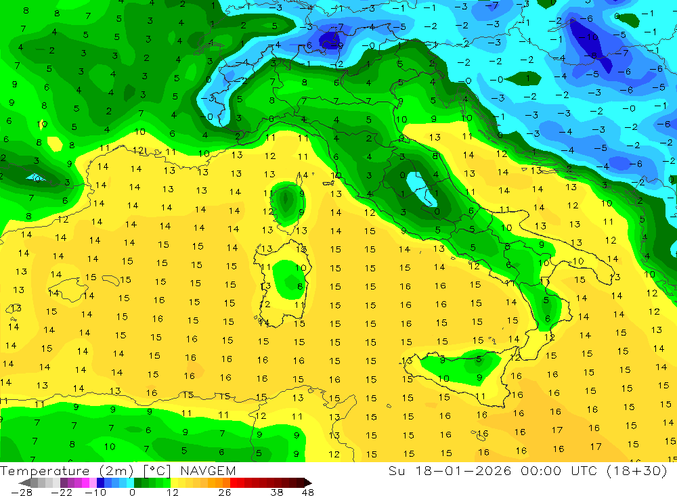Click the "0" label under the colour scale
Viewport: 677px width, 496px height.
pyautogui.click(x=132, y=492)
